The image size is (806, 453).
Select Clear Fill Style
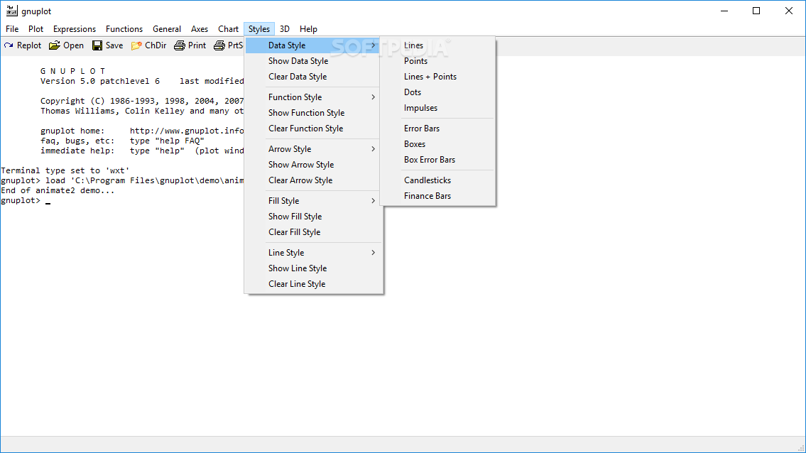314,232
